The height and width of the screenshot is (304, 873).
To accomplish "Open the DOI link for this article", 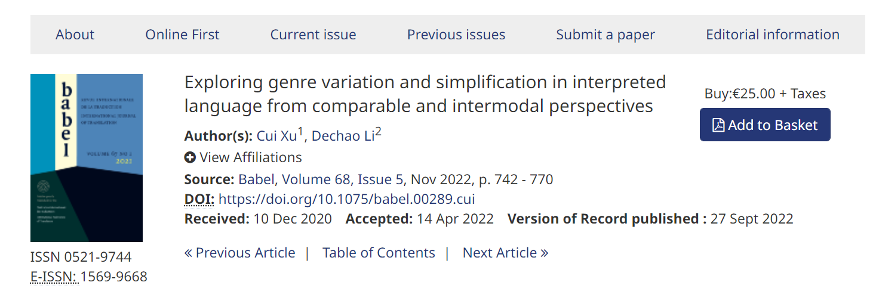I will (x=346, y=199).
